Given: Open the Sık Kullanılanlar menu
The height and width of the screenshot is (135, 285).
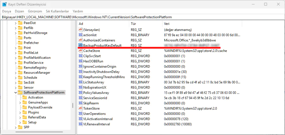Looking at the screenshot, I should (57, 11).
